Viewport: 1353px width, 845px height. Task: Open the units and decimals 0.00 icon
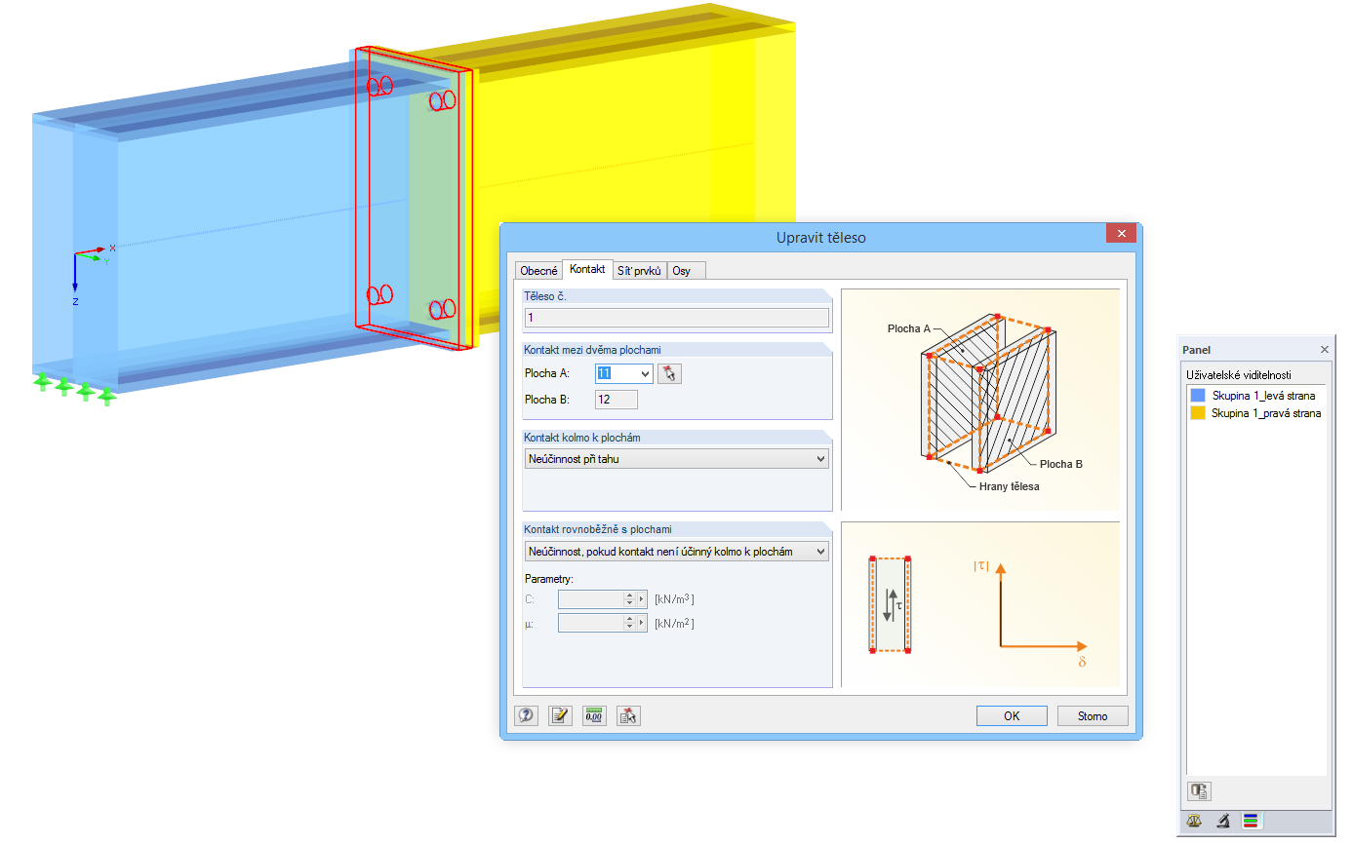[594, 715]
